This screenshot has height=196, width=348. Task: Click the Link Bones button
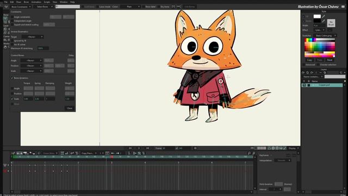190,7
